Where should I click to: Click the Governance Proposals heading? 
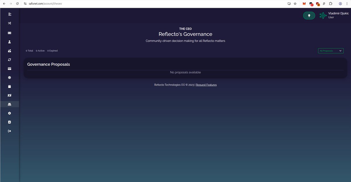[x=49, y=64]
